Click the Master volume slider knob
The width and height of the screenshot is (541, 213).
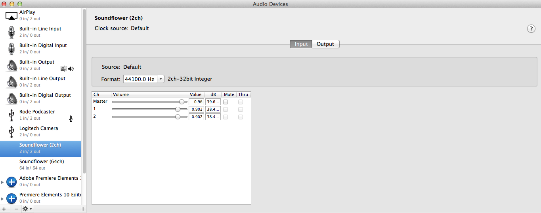182,102
